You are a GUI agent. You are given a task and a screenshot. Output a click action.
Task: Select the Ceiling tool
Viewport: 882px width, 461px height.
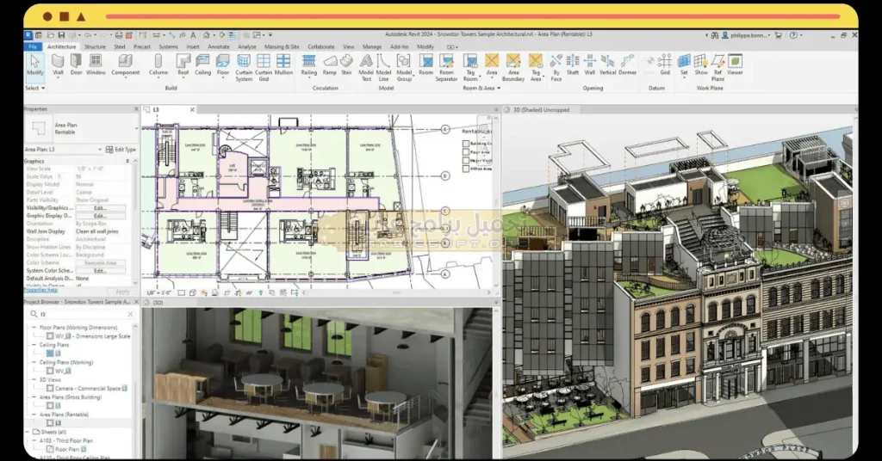pos(202,65)
